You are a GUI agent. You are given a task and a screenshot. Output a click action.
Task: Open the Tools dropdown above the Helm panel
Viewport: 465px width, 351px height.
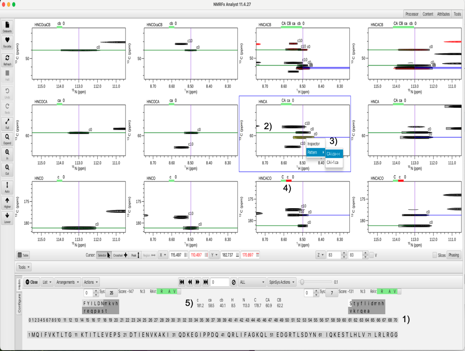24,267
